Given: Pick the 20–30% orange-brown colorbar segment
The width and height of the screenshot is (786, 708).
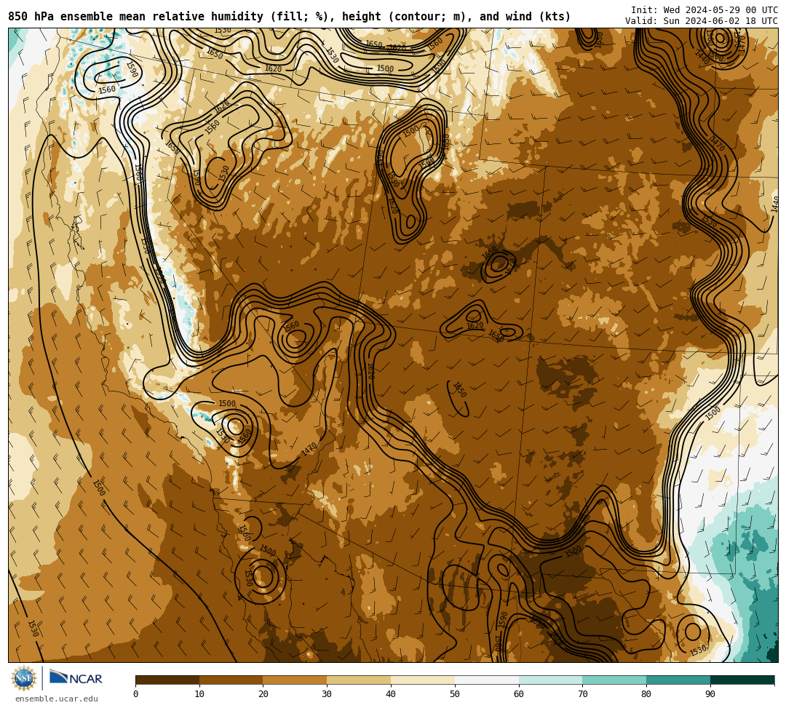Looking at the screenshot, I should click(295, 680).
